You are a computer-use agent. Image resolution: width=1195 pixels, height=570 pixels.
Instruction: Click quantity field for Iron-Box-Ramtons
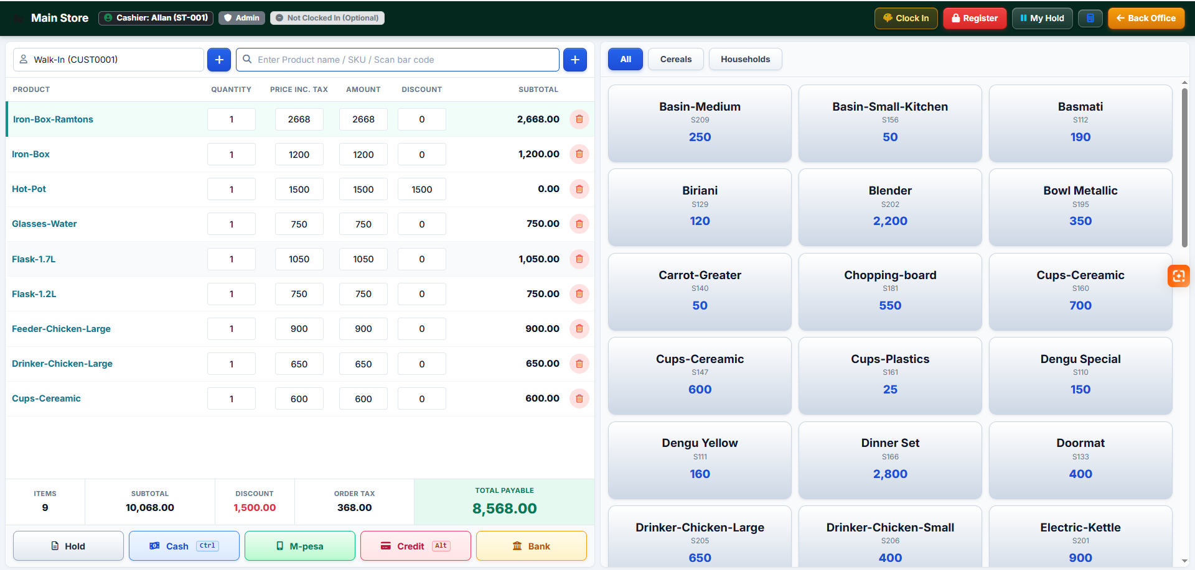click(x=232, y=119)
